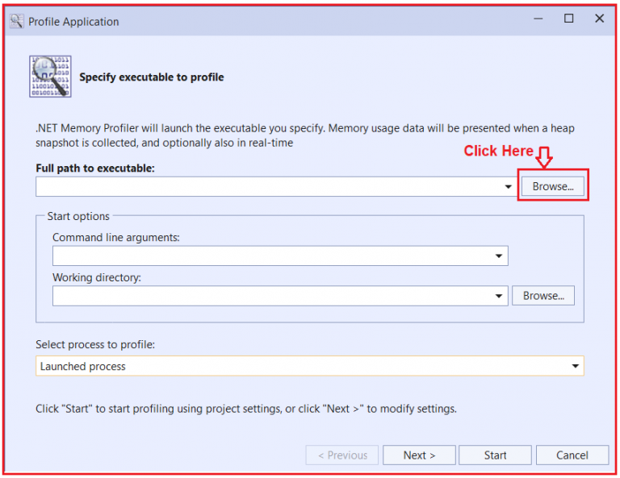Viewport: 620px width, 478px height.
Task: Click Start to begin profiling
Action: (x=495, y=455)
